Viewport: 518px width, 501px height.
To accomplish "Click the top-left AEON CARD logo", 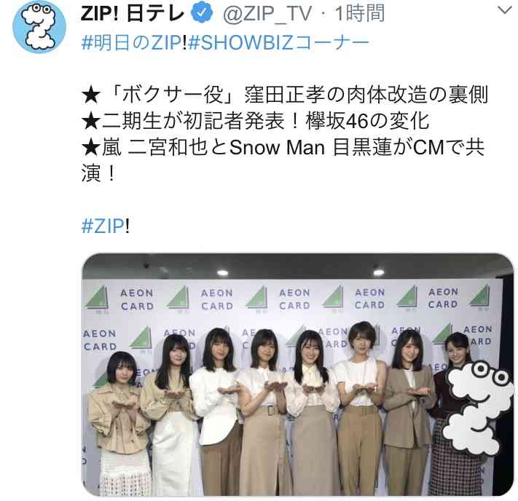I will pos(137,299).
